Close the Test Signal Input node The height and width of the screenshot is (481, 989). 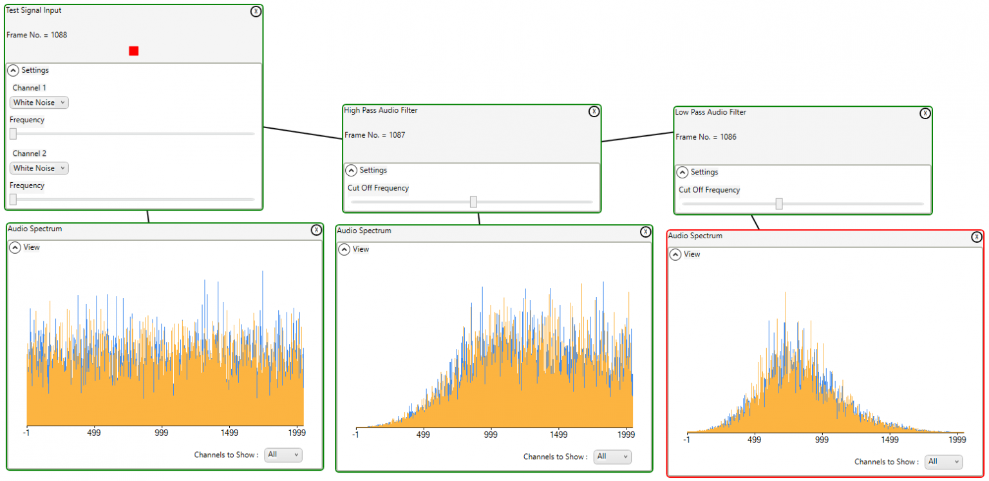256,11
